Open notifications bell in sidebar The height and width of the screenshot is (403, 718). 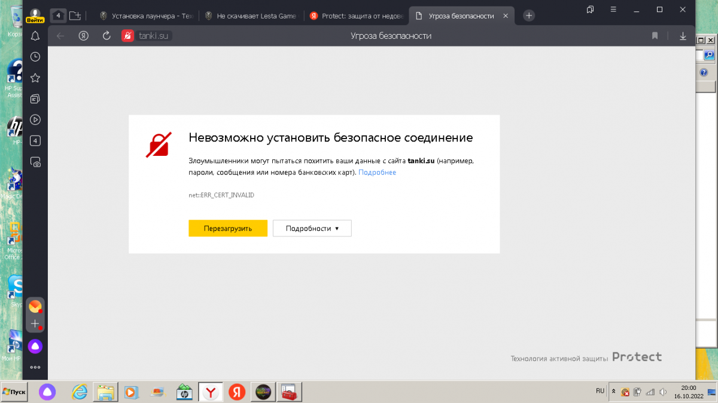tap(35, 36)
